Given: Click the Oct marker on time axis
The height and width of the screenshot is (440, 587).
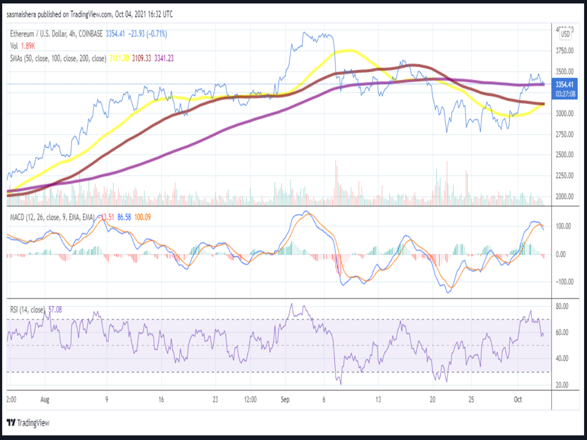Looking at the screenshot, I should tap(517, 399).
